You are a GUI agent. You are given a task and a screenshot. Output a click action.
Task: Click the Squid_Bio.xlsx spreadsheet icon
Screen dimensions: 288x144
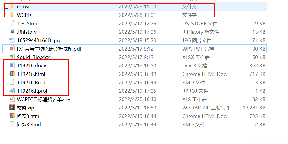tap(12, 57)
